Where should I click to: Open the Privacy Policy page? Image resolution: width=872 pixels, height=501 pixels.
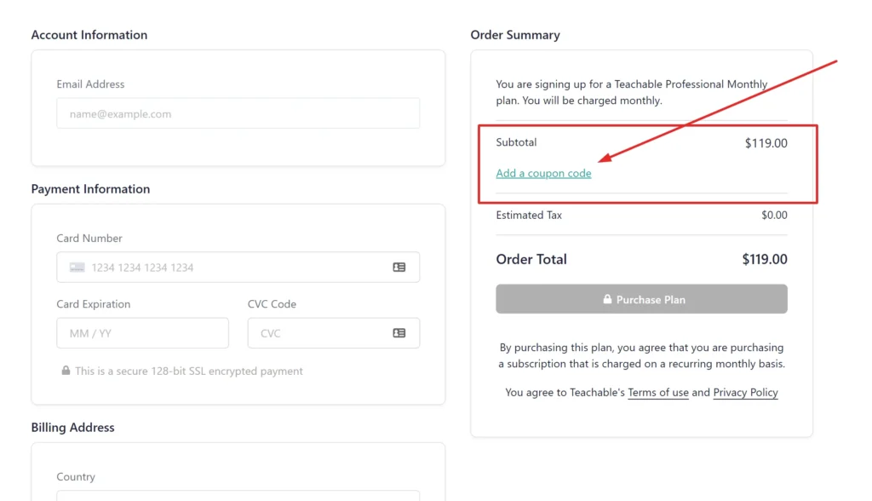coord(745,393)
